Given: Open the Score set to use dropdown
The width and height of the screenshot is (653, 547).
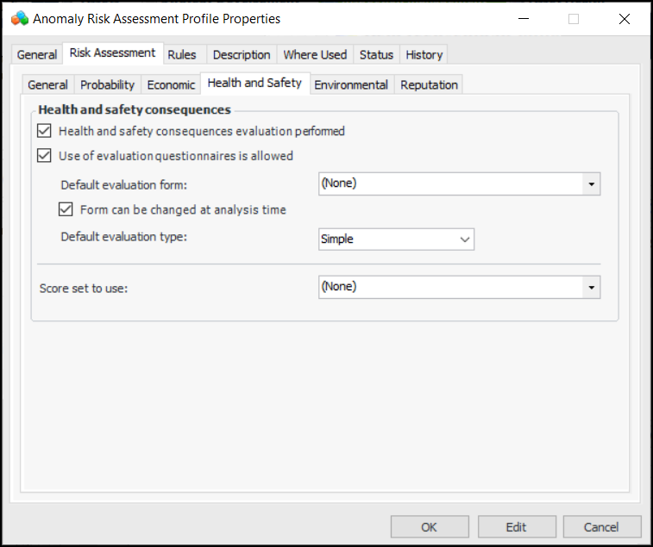Looking at the screenshot, I should pos(591,287).
